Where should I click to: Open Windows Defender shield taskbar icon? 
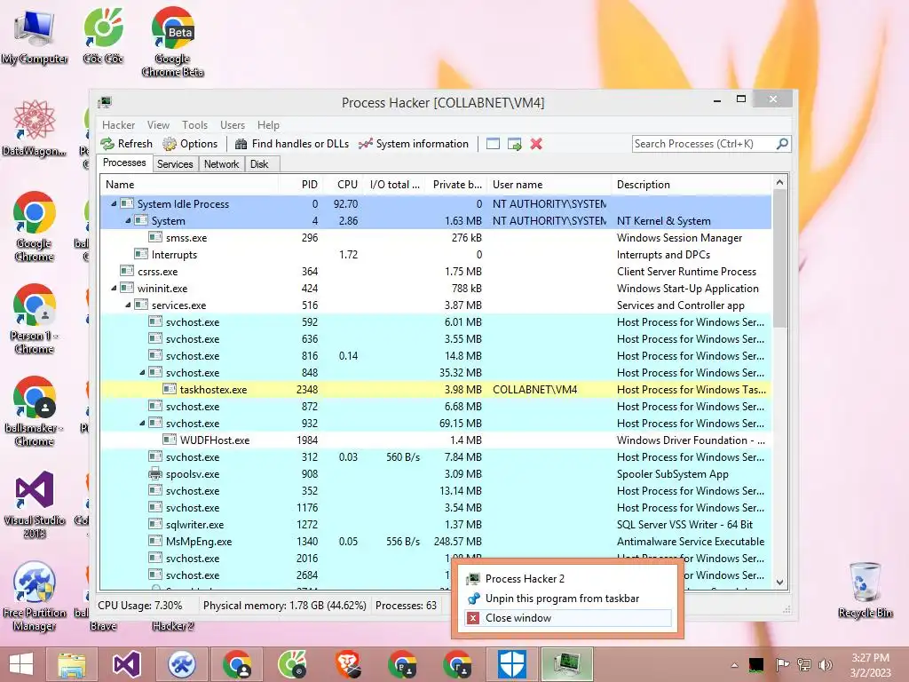tap(512, 664)
